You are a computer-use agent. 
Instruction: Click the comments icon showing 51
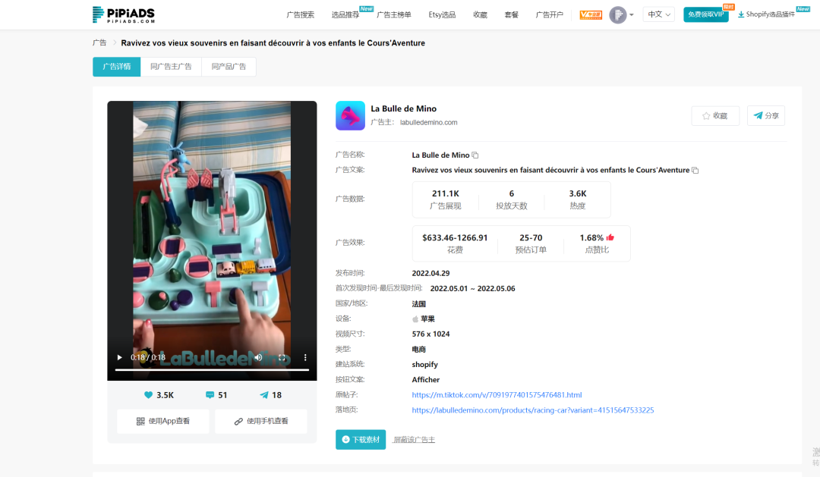[210, 395]
